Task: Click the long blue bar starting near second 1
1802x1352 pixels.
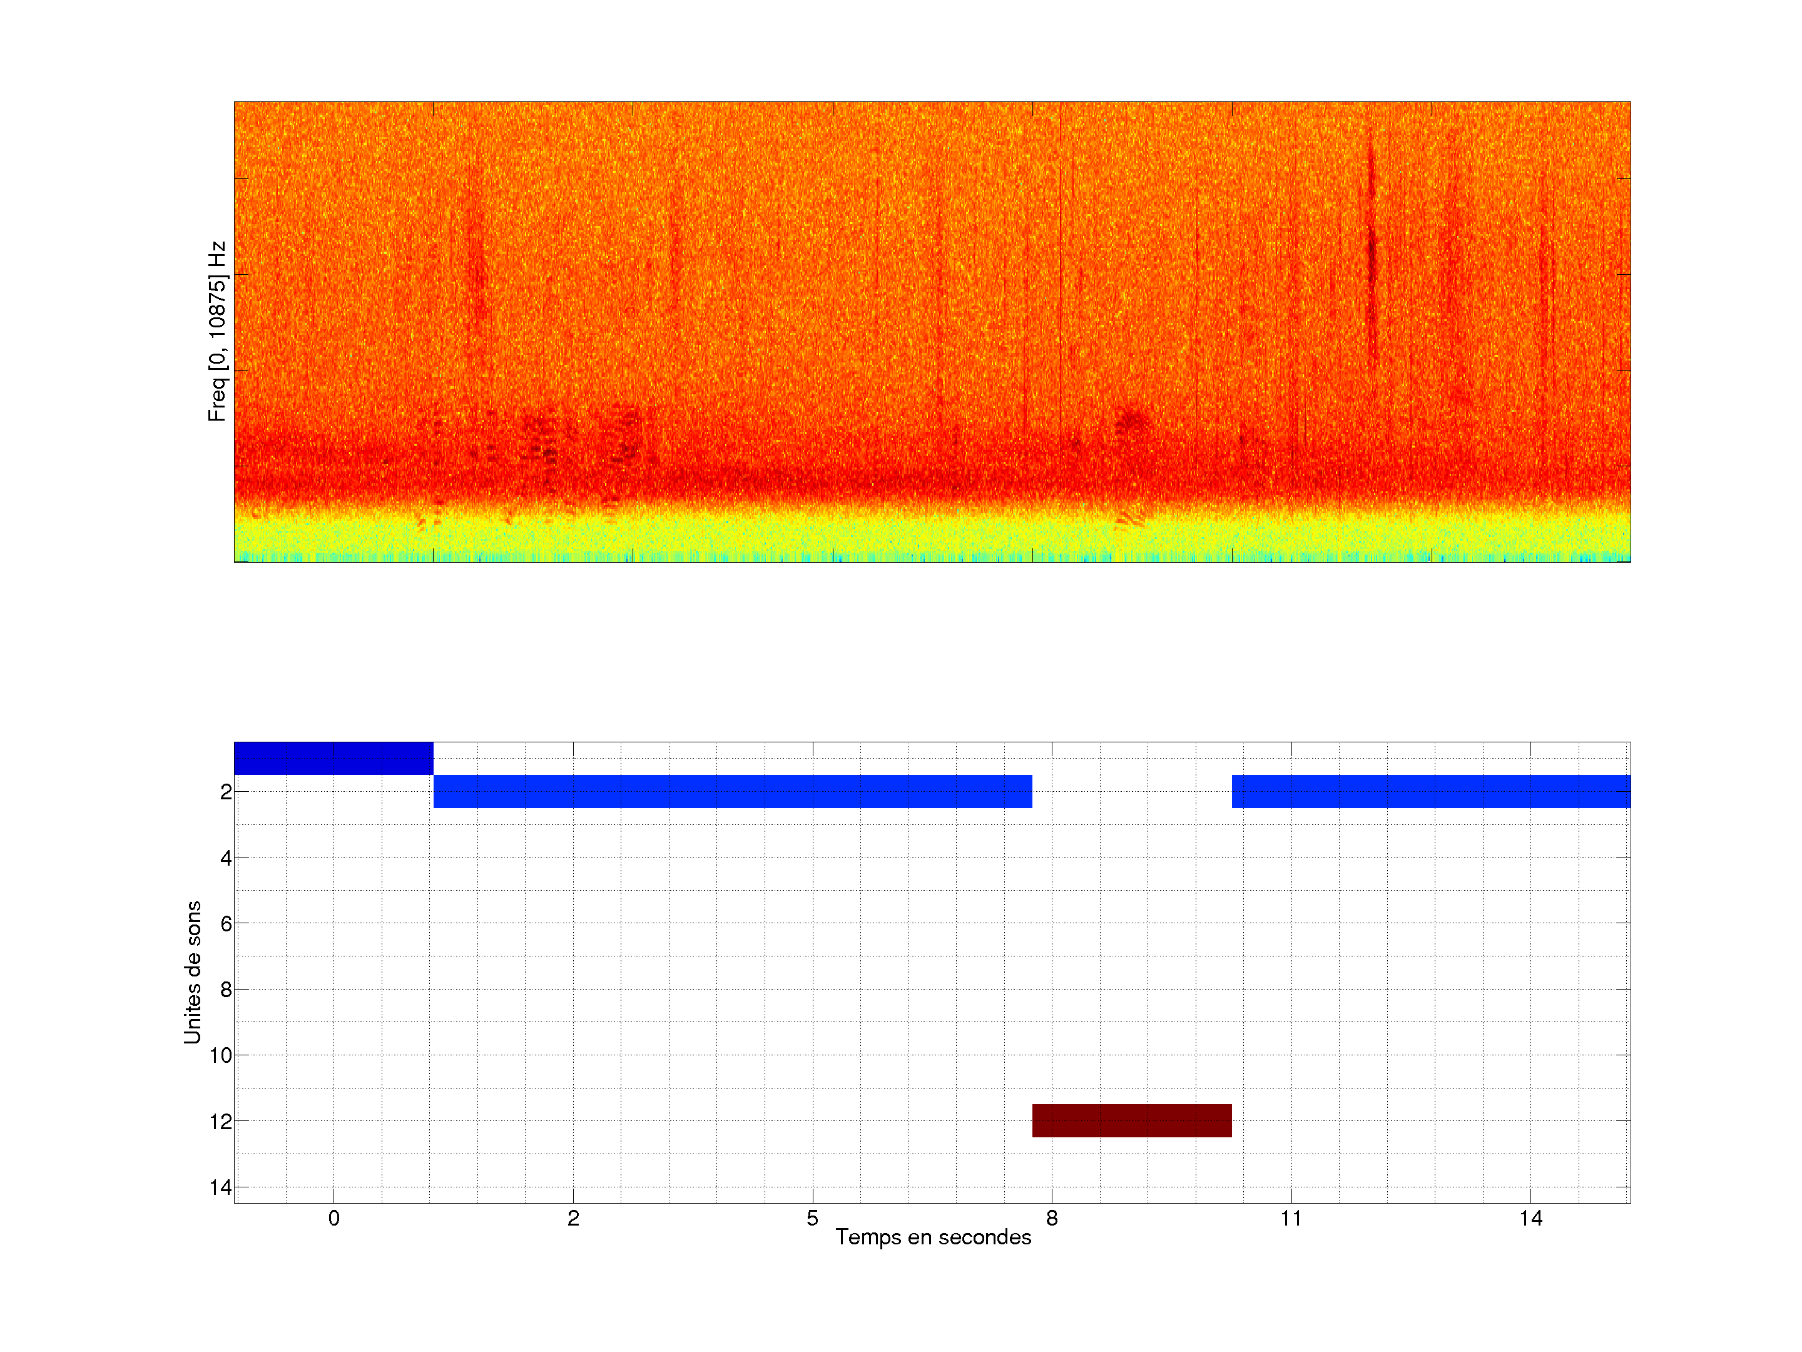Action: [x=732, y=791]
